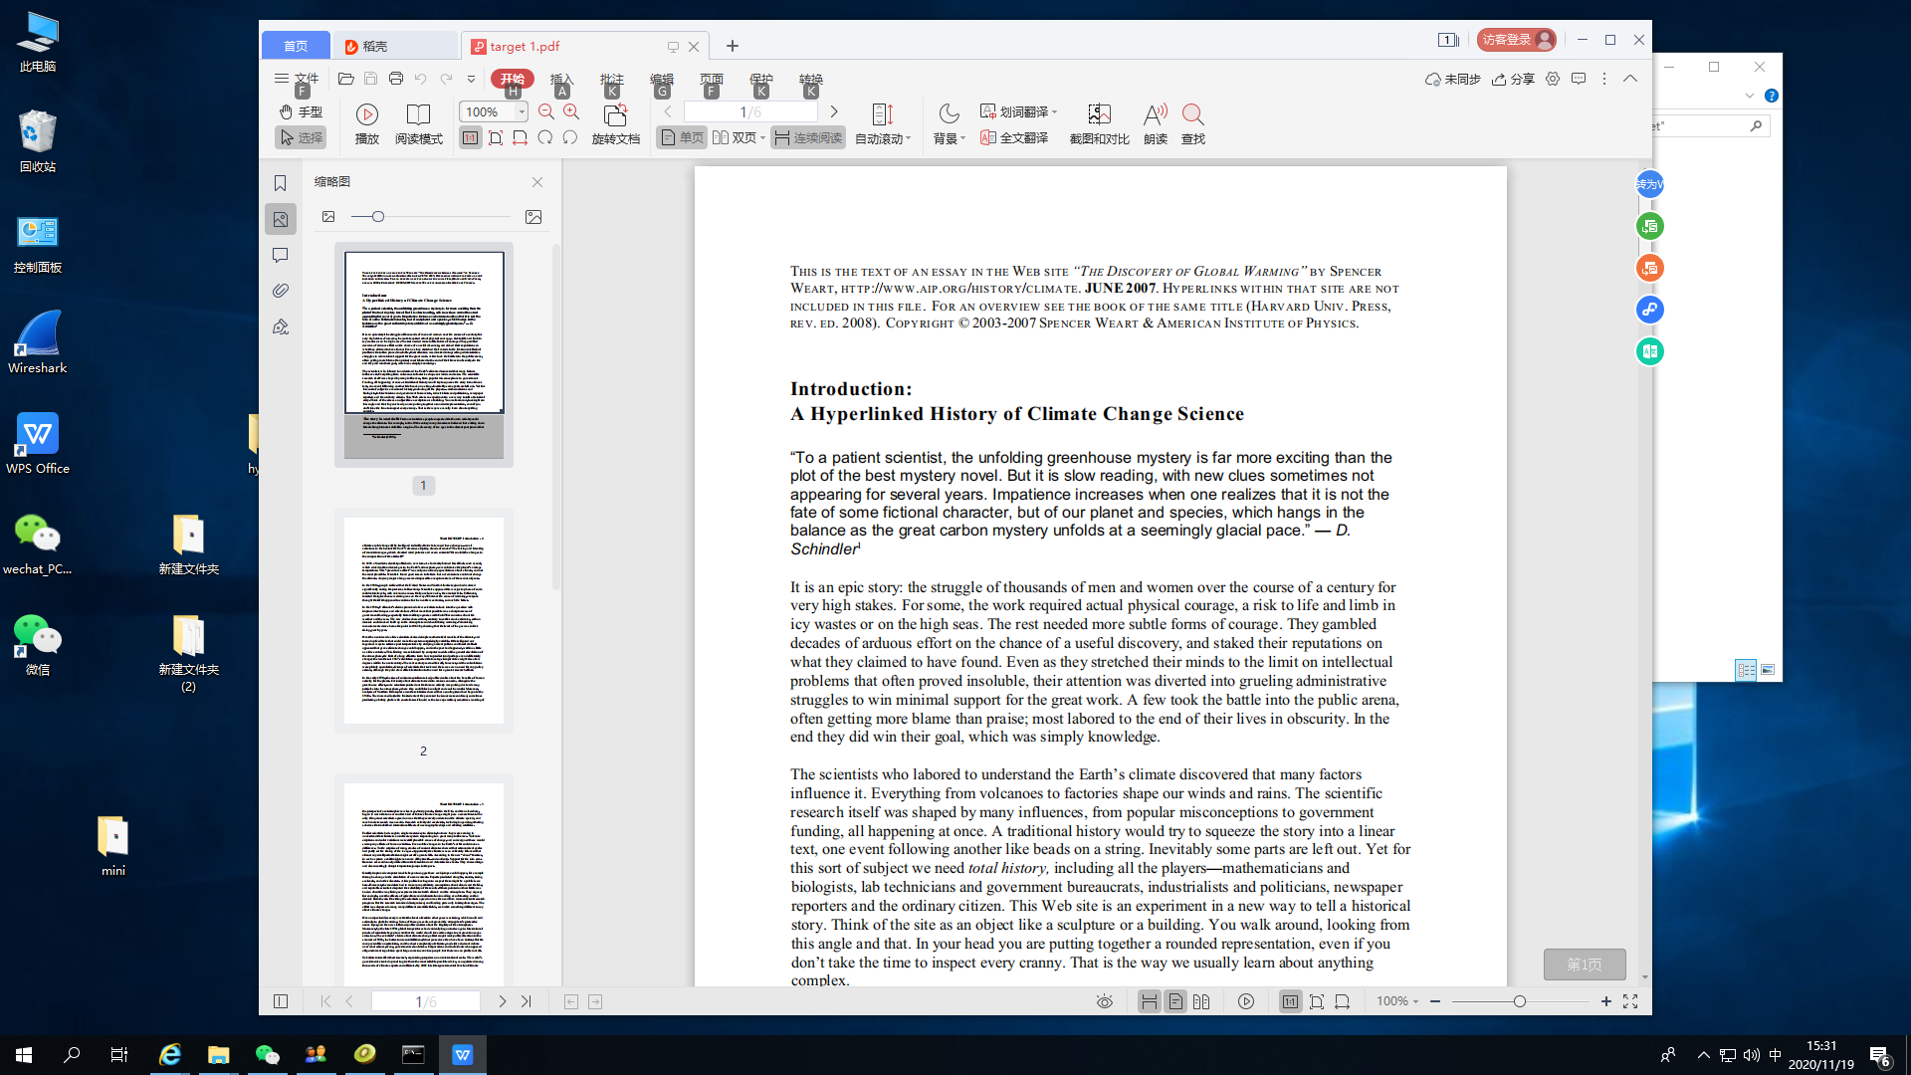The width and height of the screenshot is (1911, 1075).
Task: Click the zoom out magnifier icon
Action: [545, 112]
